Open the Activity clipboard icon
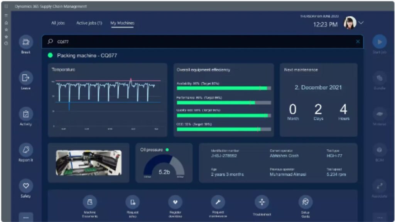Screen dimensions: 395x222 [x=26, y=114]
